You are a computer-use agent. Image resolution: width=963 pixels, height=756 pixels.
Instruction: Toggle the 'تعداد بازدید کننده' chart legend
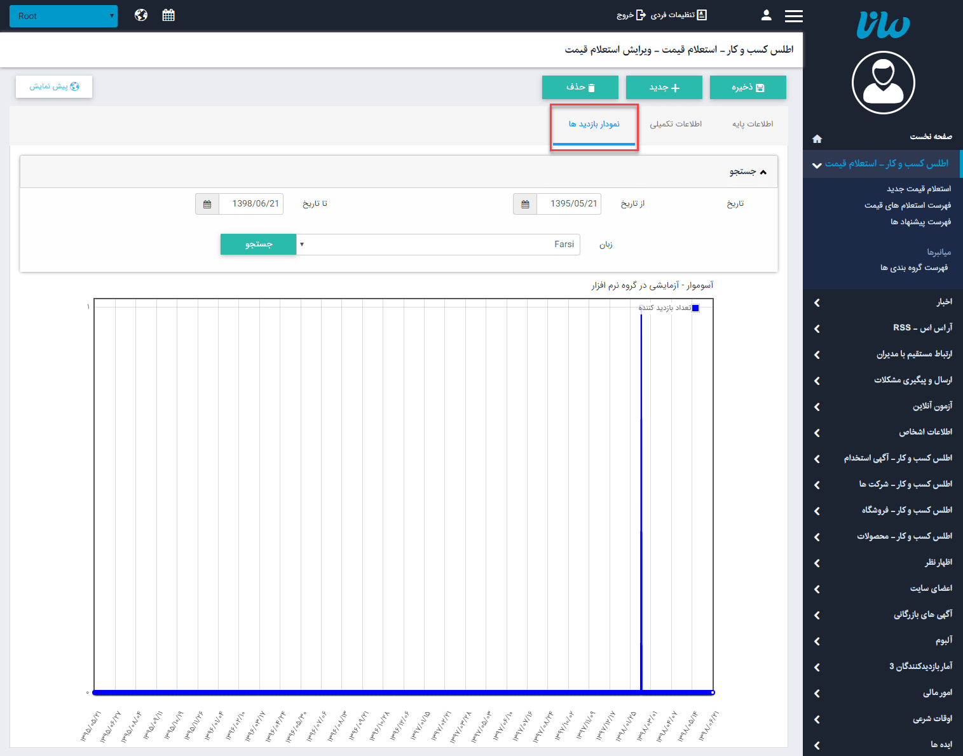click(x=668, y=308)
